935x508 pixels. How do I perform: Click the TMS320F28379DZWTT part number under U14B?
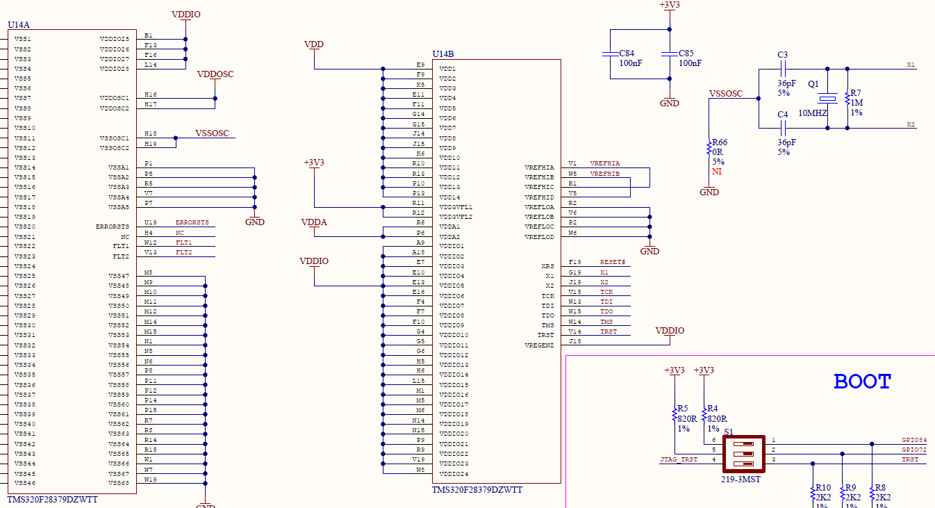tap(477, 490)
